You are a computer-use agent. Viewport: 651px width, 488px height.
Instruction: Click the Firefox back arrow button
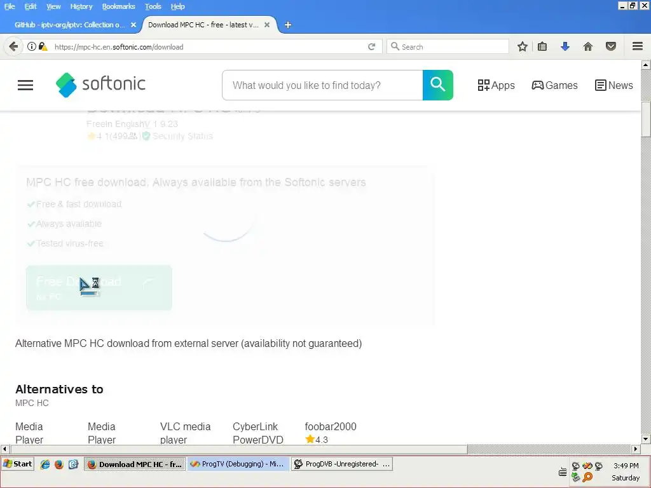tap(13, 46)
